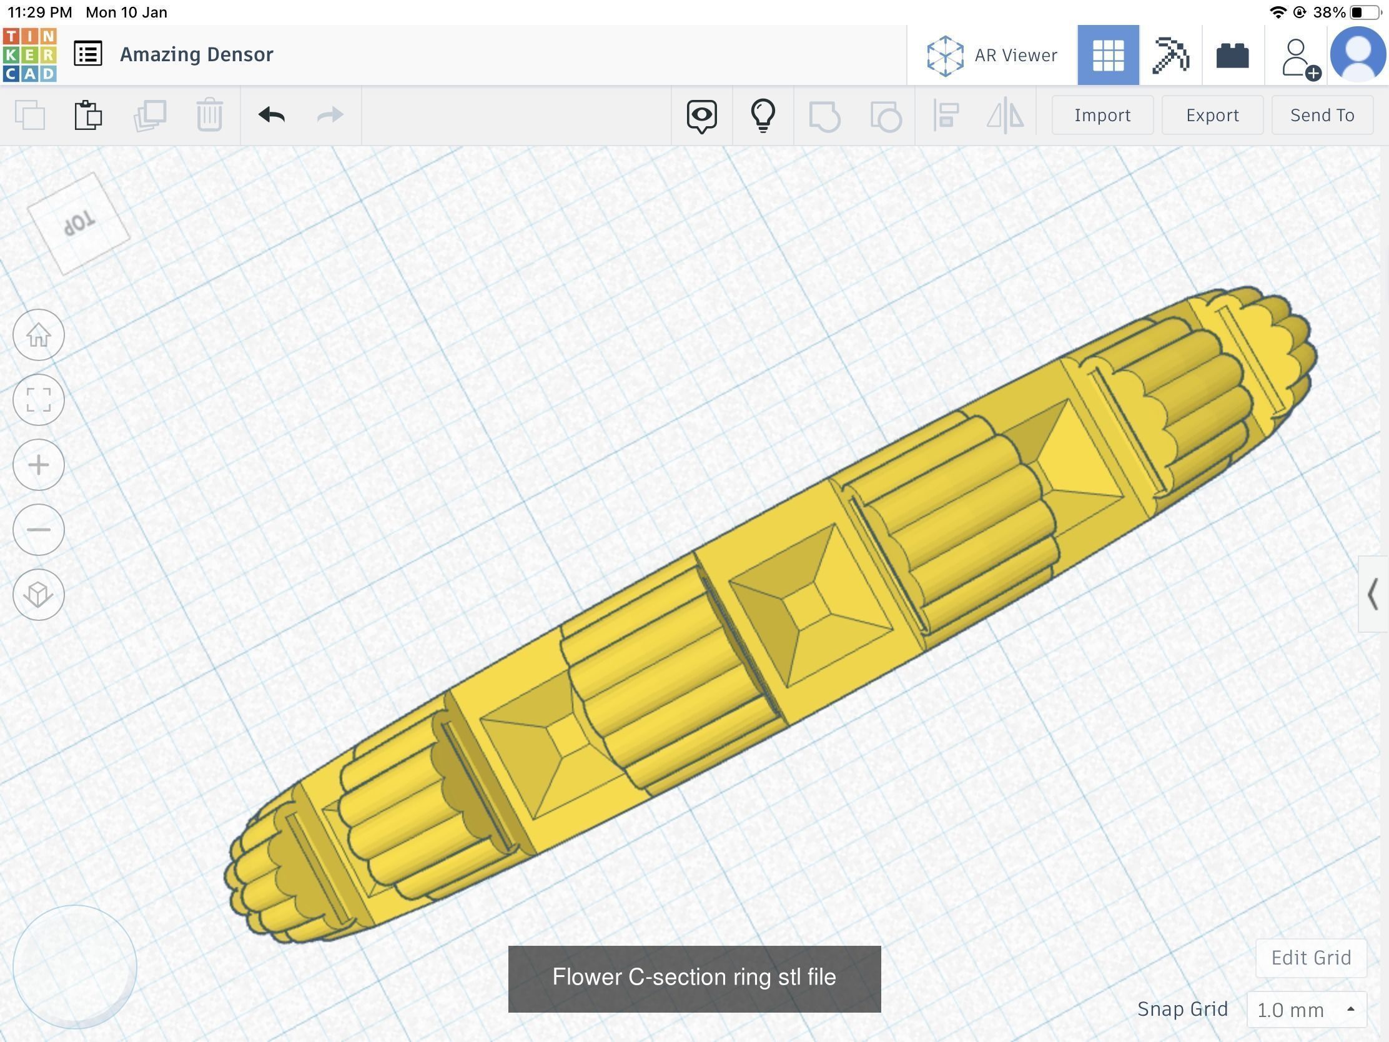Open the designs list icon
The image size is (1389, 1042).
pos(88,54)
